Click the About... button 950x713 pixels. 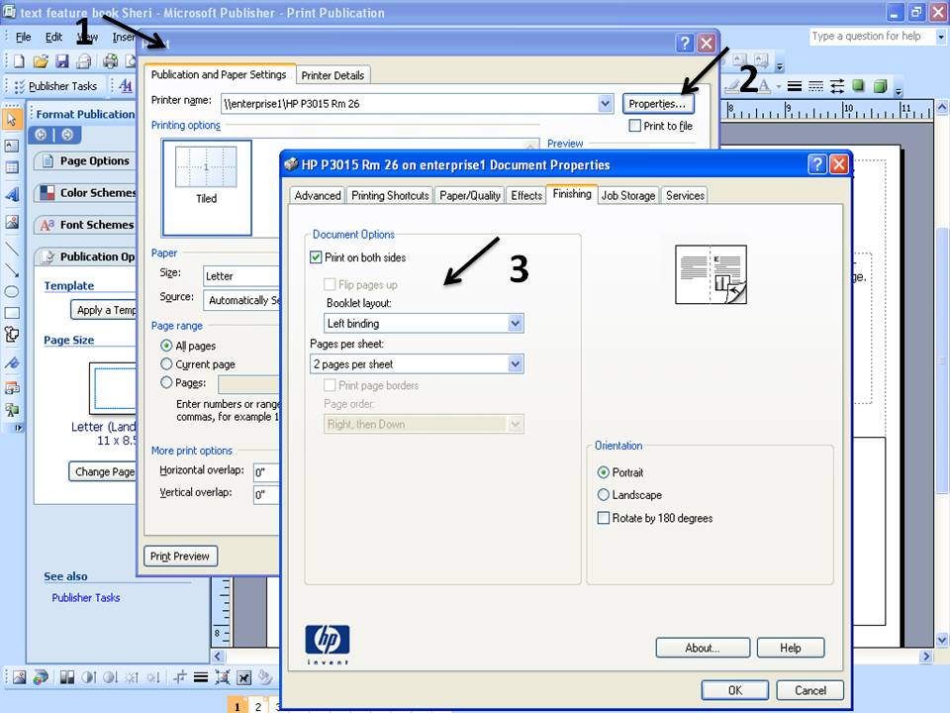click(703, 648)
